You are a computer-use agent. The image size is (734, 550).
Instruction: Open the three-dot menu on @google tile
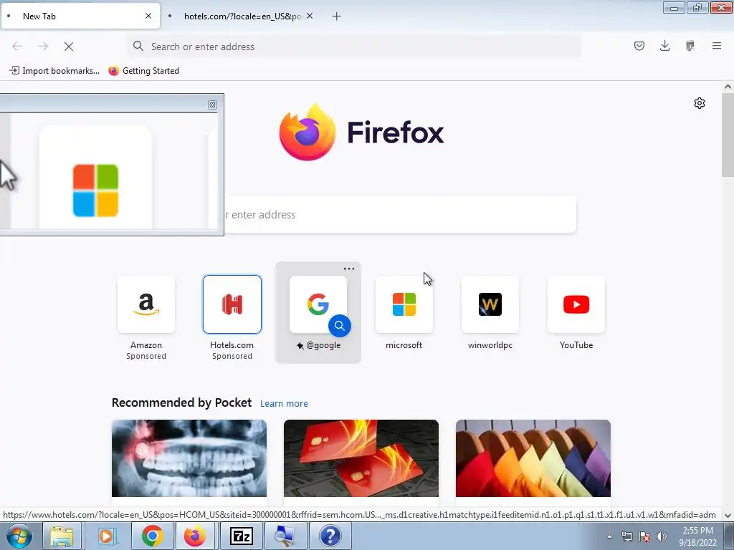(x=349, y=269)
